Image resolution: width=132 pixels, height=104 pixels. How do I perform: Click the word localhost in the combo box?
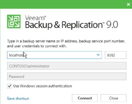click(x=16, y=55)
